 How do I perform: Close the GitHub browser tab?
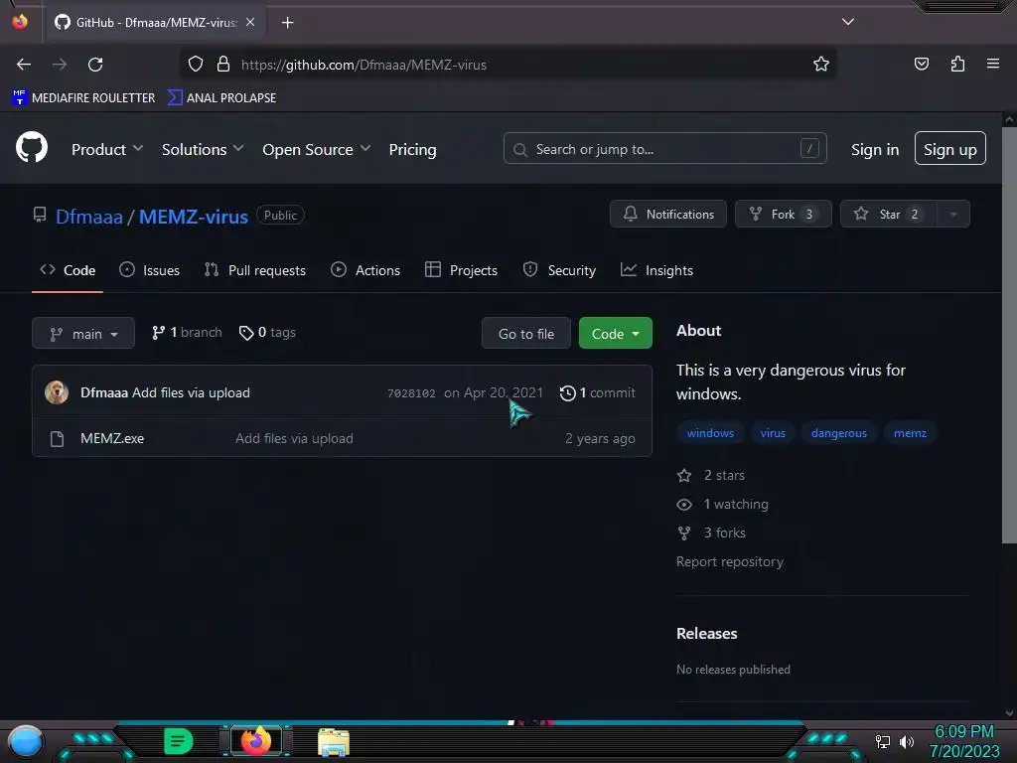(250, 22)
